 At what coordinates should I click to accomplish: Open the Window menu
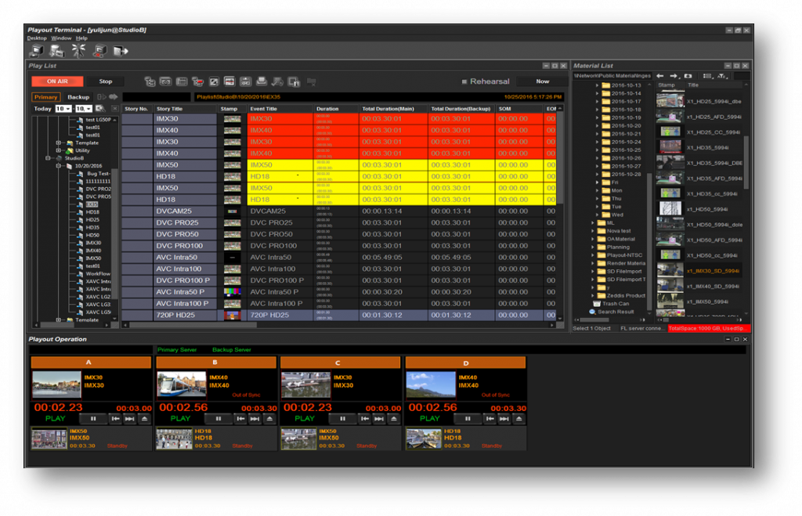tap(61, 38)
